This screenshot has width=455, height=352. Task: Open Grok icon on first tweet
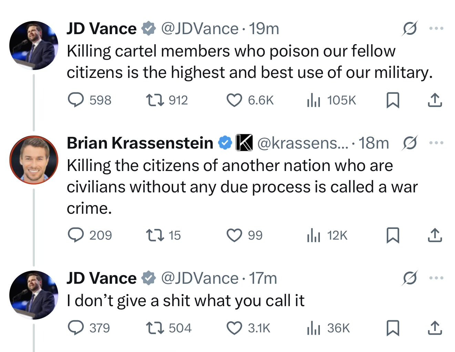pyautogui.click(x=410, y=29)
